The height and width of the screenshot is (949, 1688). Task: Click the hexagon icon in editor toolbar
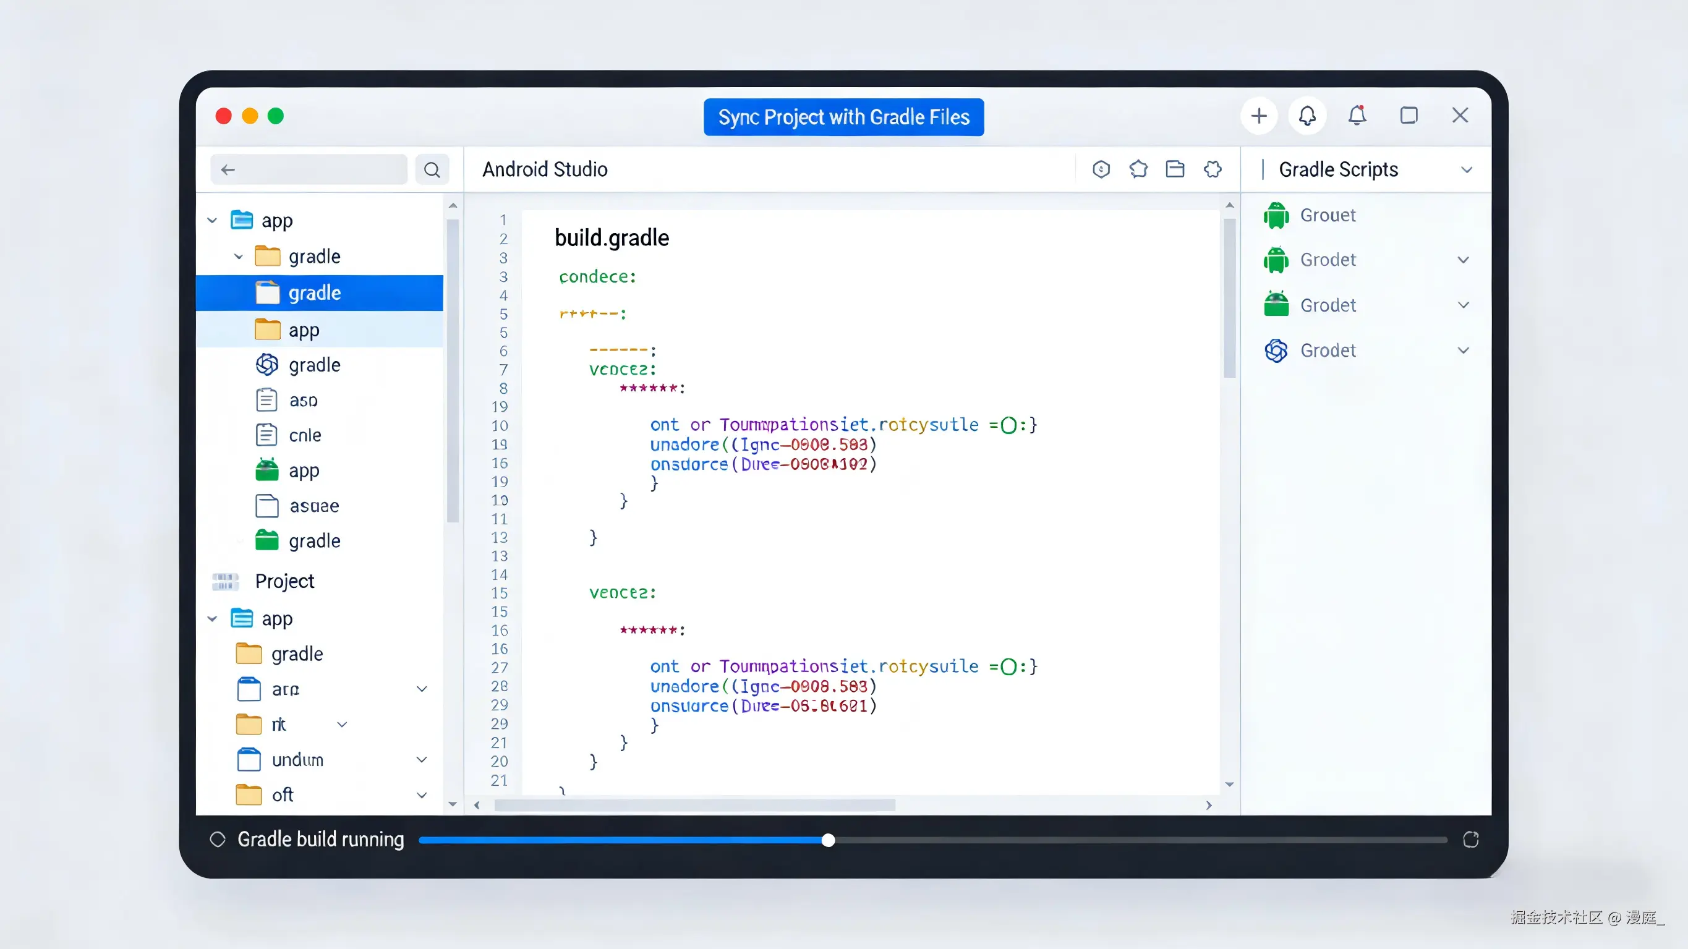[1101, 169]
